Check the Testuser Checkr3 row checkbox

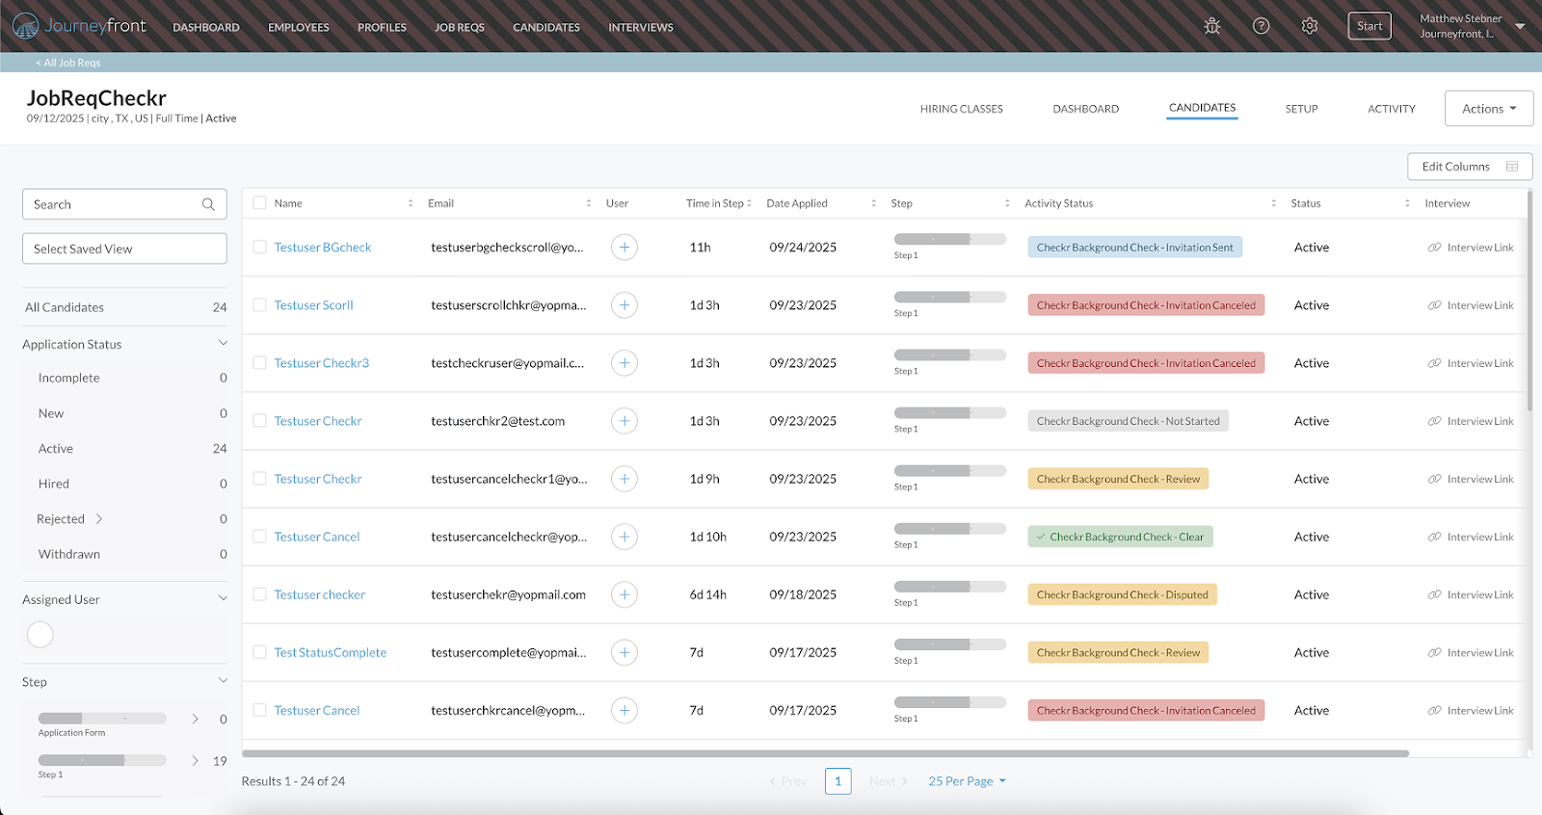259,363
